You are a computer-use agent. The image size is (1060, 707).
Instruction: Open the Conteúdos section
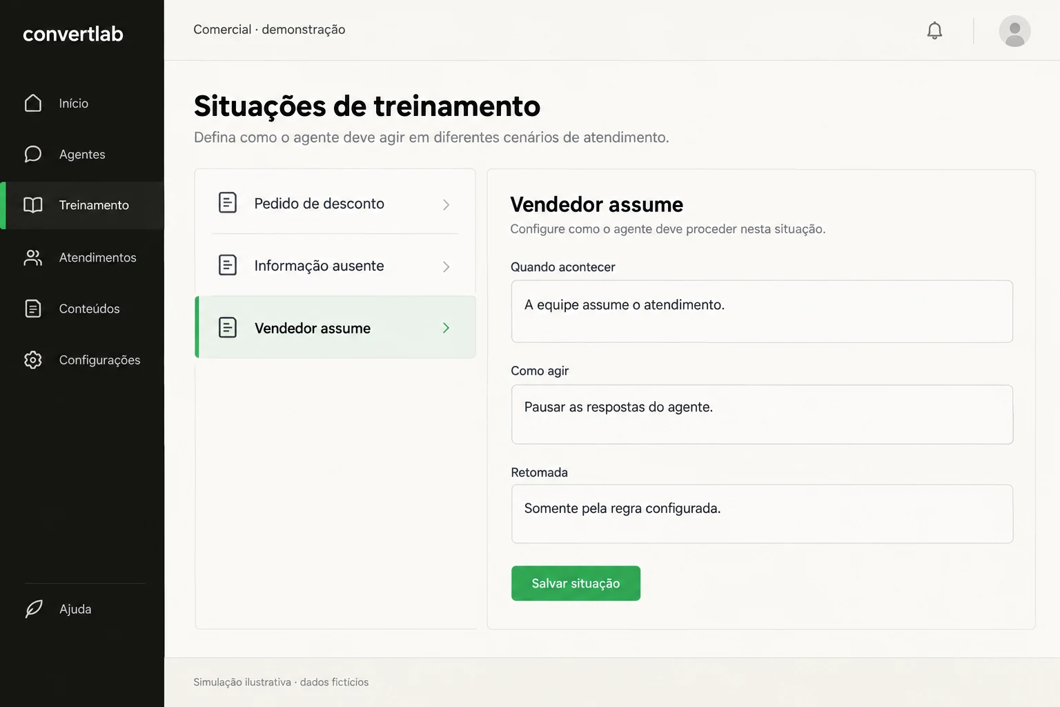(x=82, y=309)
